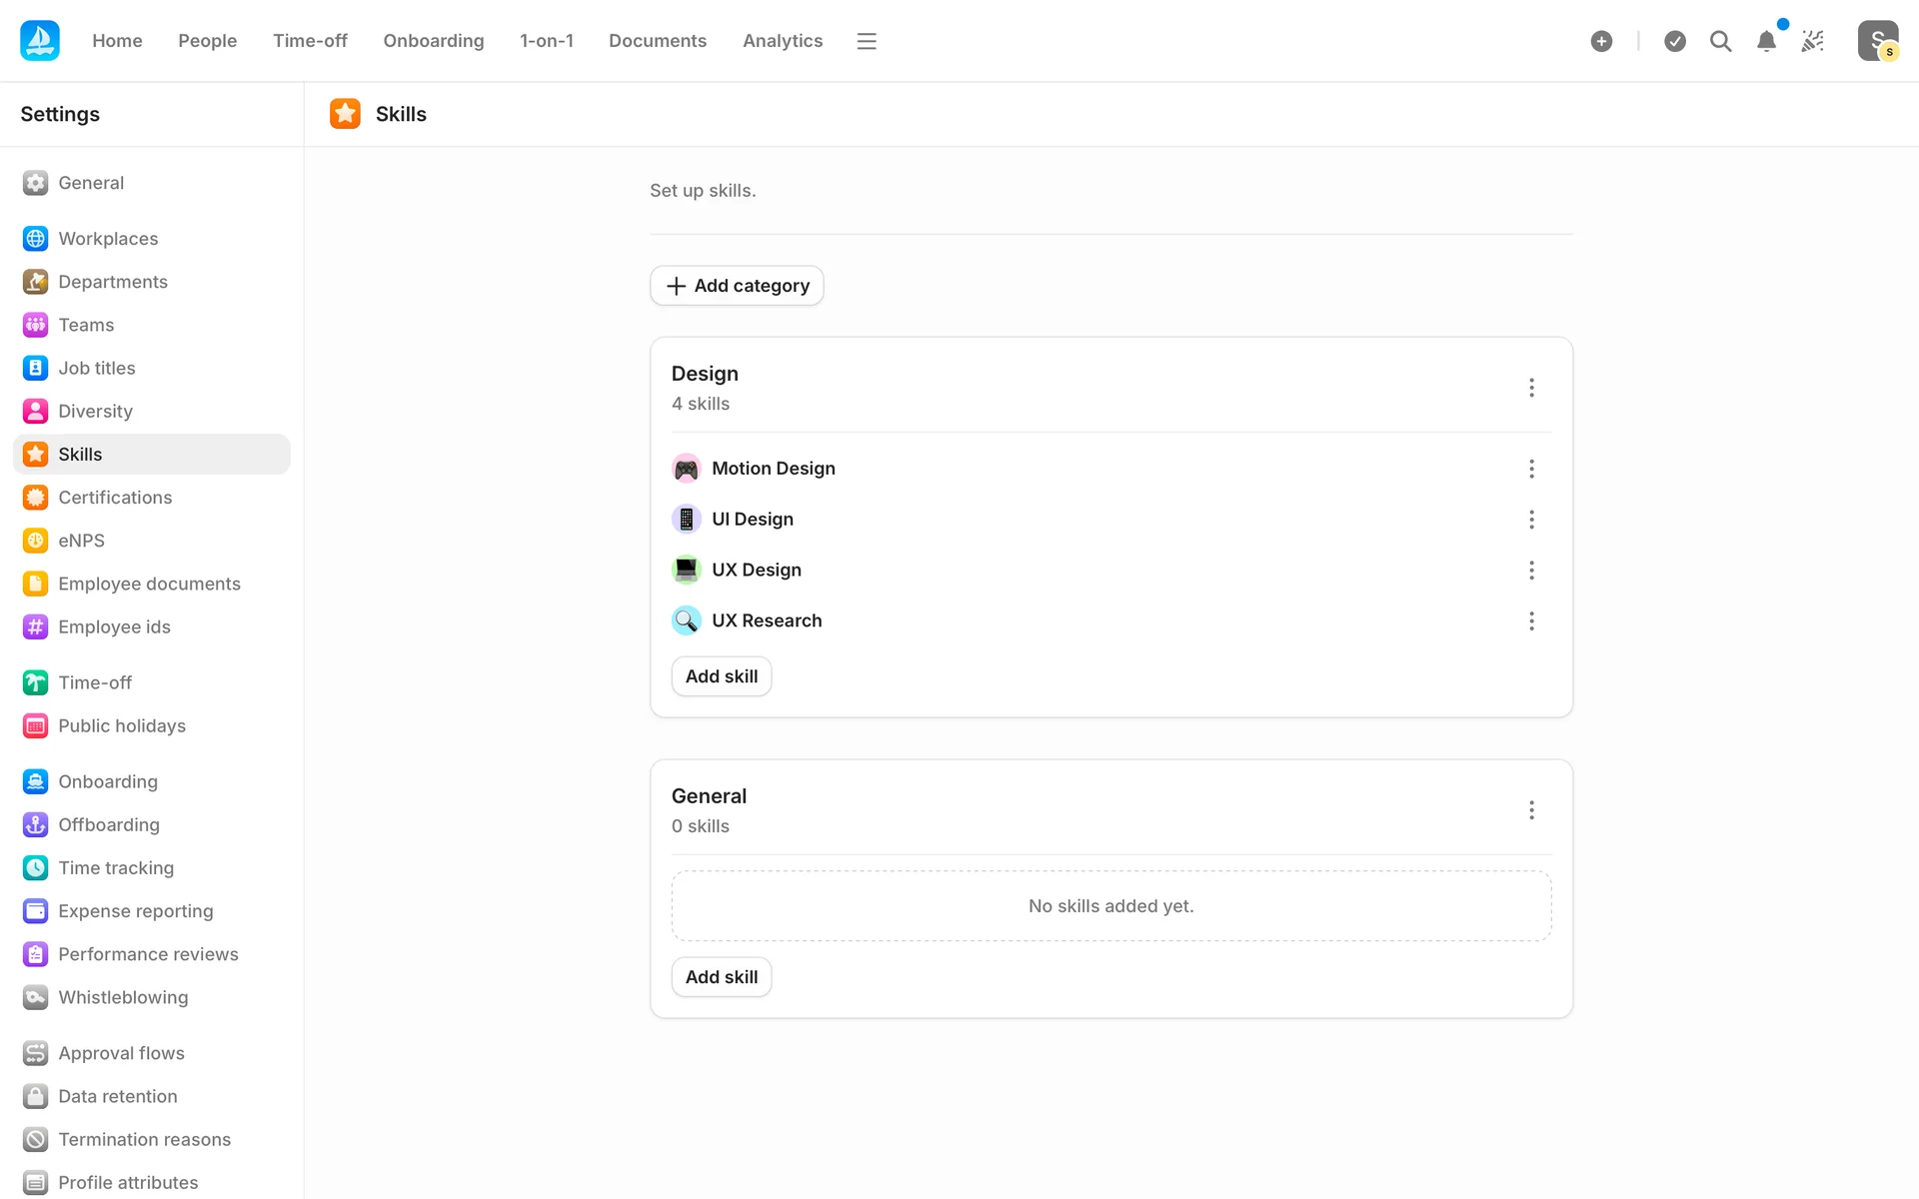Click the Add category button
Viewport: 1919px width, 1199px height.
click(x=737, y=286)
